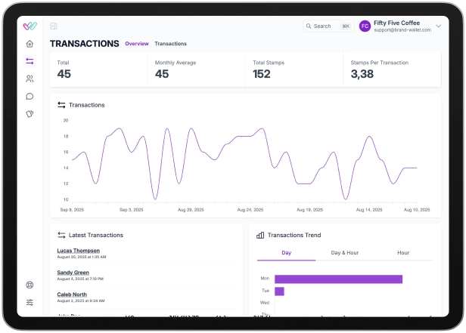Click the Brand Wallet logo
Image resolution: width=466 pixels, height=333 pixels.
tap(30, 26)
